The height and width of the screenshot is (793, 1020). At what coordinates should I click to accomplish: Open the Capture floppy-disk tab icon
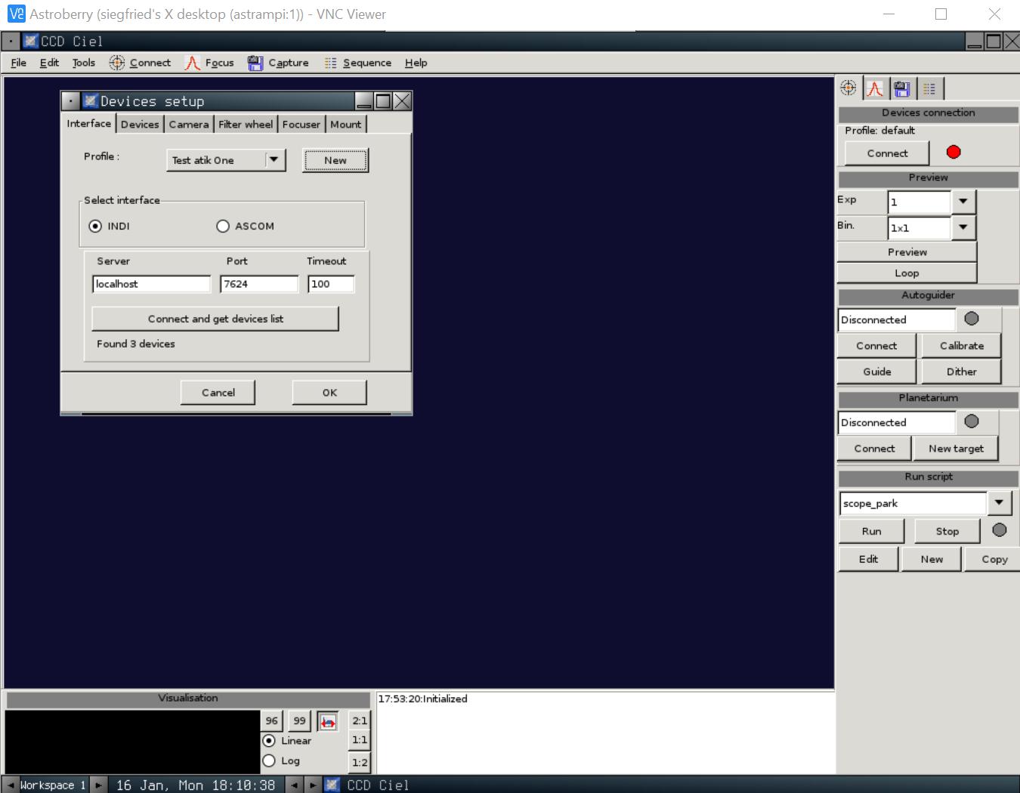click(902, 88)
